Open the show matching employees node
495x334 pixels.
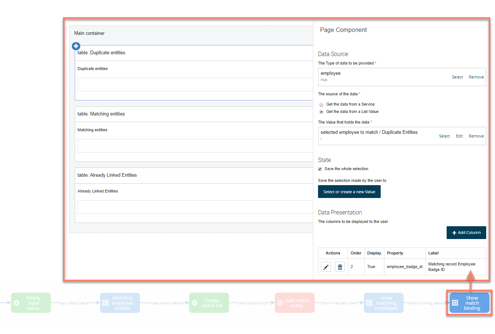click(384, 303)
